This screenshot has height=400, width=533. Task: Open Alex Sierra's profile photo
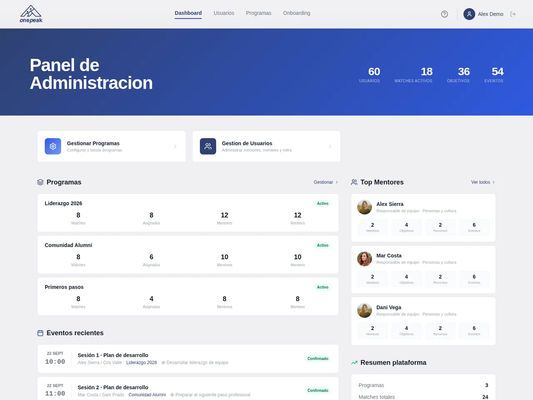[364, 207]
